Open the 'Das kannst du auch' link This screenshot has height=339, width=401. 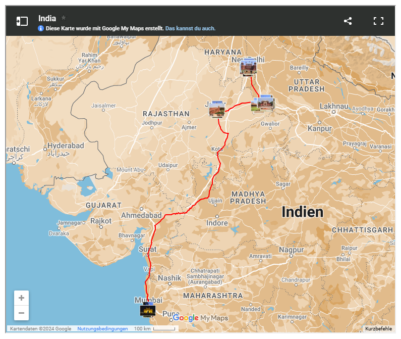click(x=190, y=28)
